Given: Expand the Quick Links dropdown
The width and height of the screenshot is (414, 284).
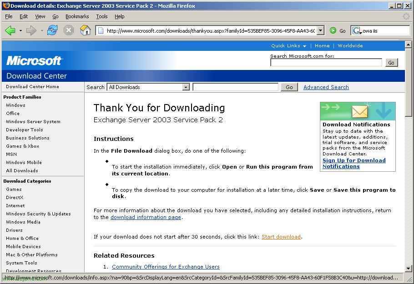Looking at the screenshot, I should point(288,45).
